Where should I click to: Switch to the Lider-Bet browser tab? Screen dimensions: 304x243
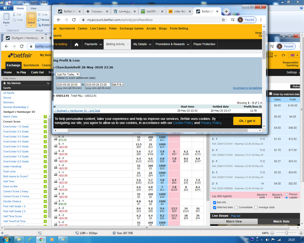180,12
